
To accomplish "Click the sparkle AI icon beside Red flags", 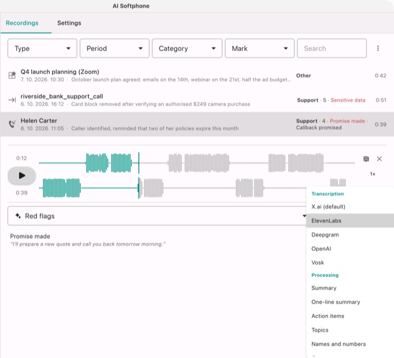I will coord(18,216).
